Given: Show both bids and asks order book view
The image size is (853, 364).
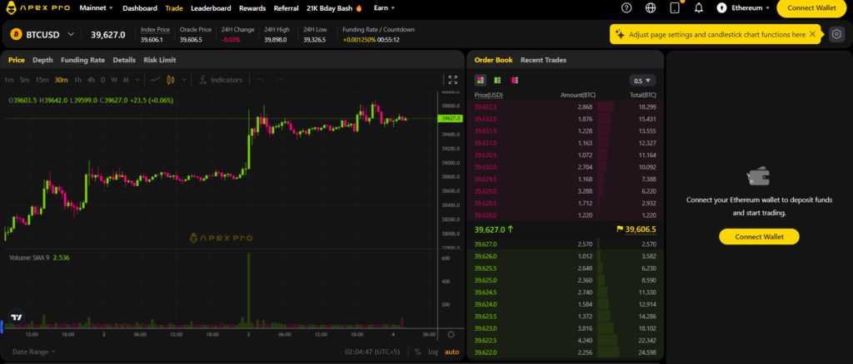Looking at the screenshot, I should click(x=480, y=81).
